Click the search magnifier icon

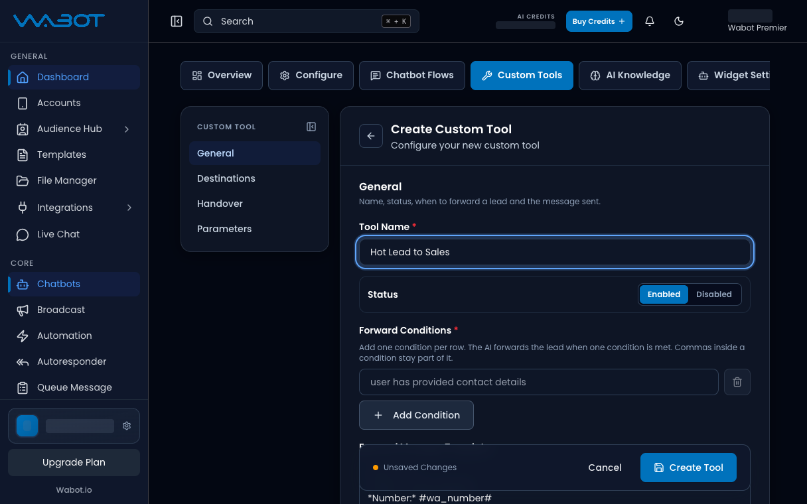[x=208, y=21]
